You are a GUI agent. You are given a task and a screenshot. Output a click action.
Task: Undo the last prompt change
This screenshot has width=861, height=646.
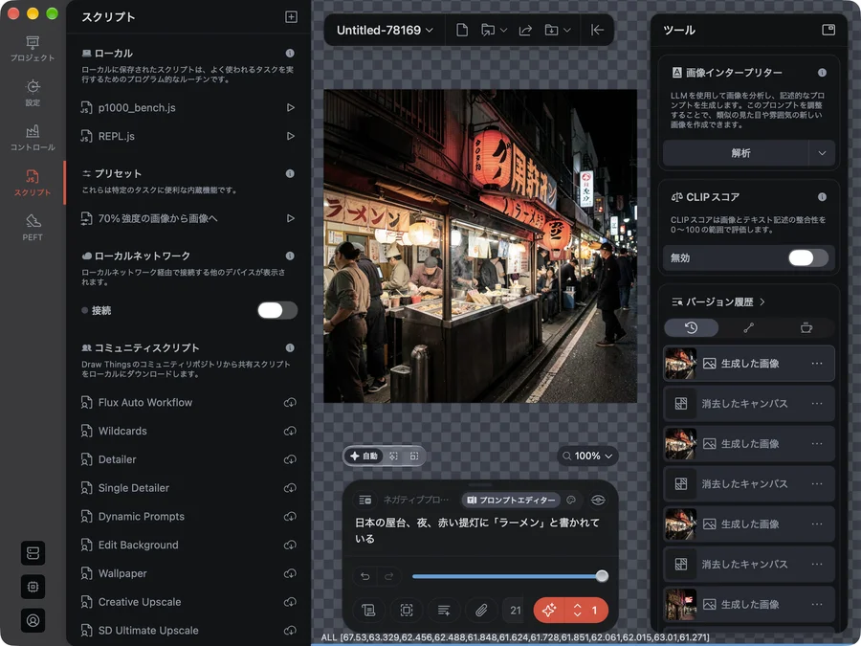[365, 576]
